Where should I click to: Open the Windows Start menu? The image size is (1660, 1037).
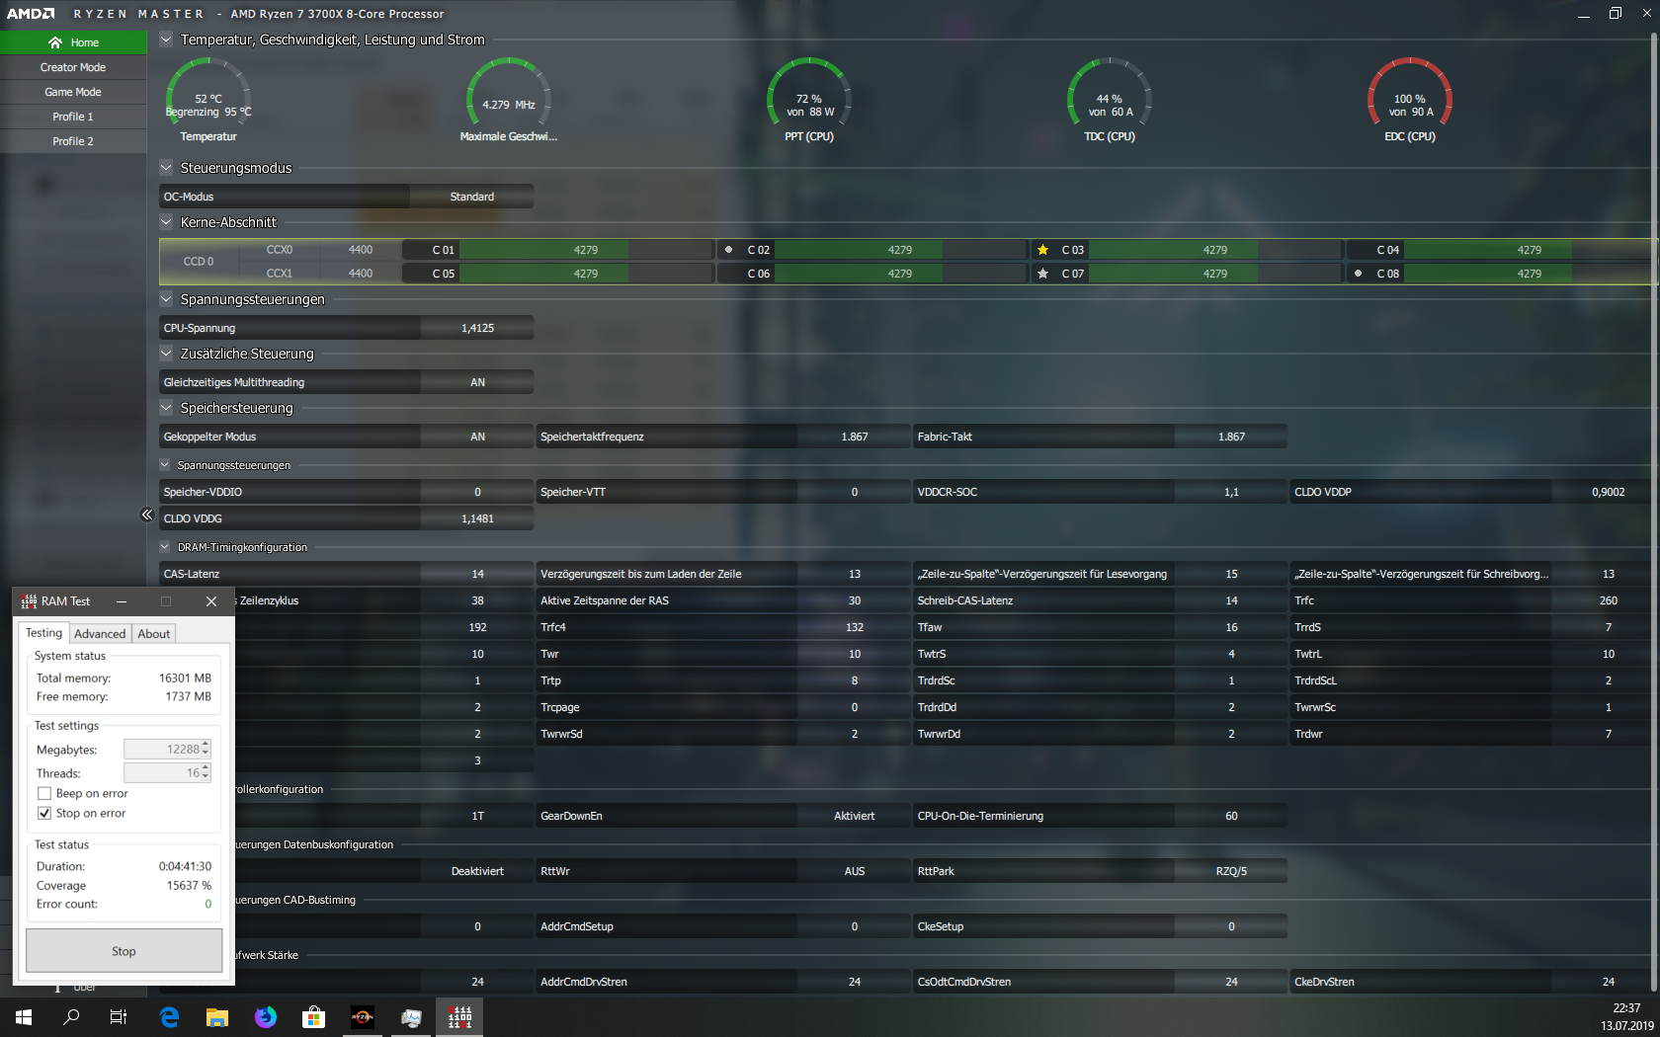coord(24,1016)
